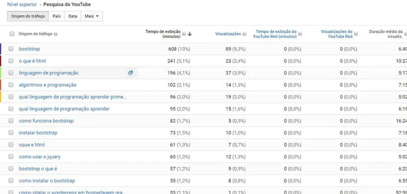Click the help icon next to Visualizações
The width and height of the screenshot is (407, 194).
pos(245,34)
